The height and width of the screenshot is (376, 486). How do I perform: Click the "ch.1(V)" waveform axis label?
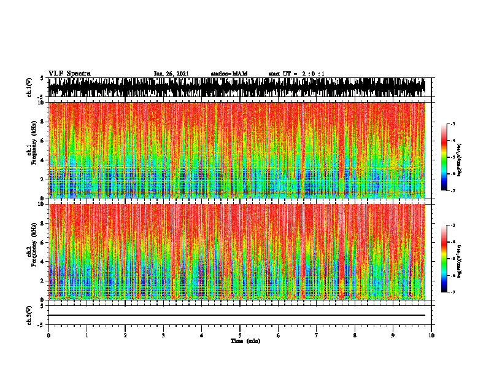coord(29,87)
